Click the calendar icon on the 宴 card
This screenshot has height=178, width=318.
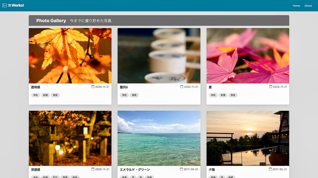[x=271, y=87]
